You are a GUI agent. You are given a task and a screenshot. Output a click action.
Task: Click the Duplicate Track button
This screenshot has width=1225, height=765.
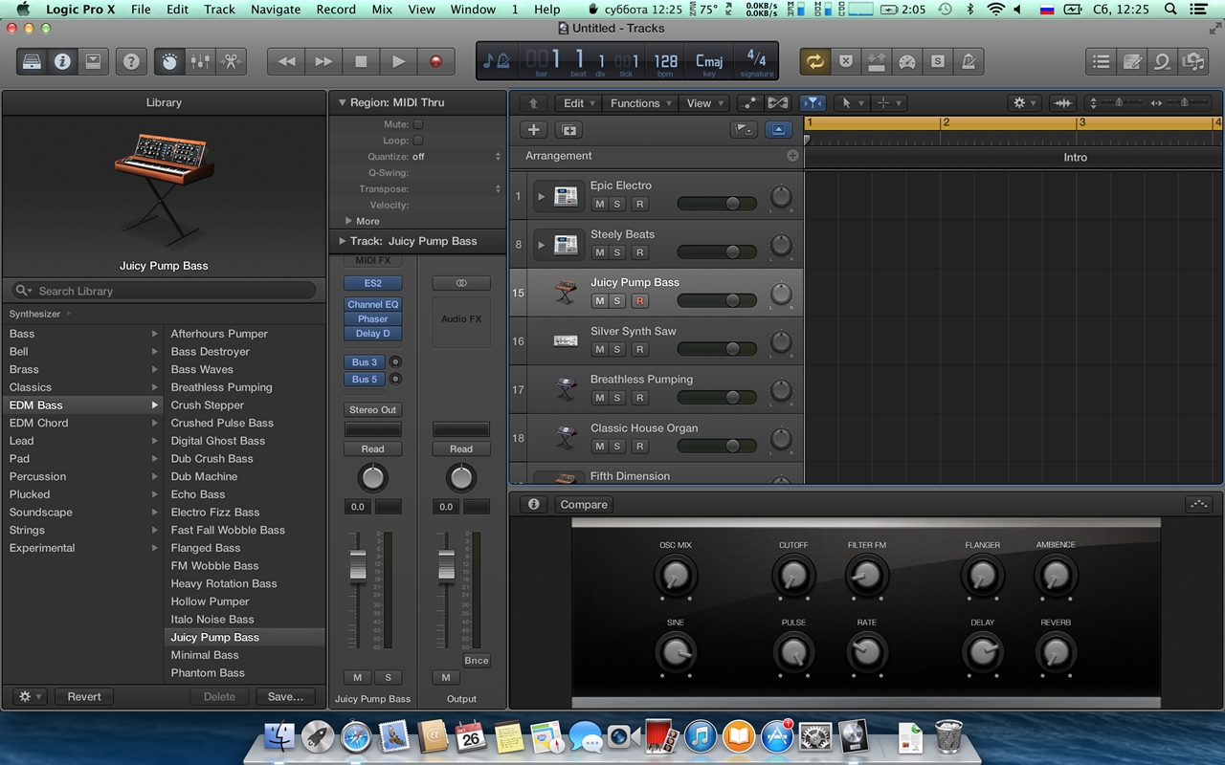(569, 130)
